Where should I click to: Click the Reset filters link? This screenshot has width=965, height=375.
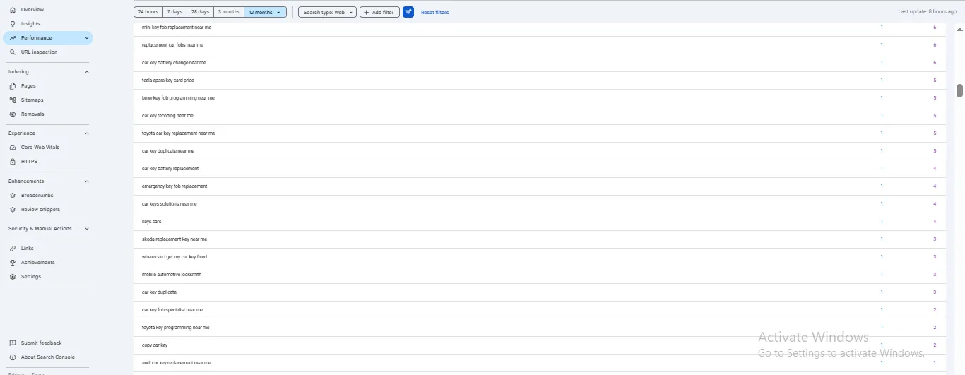(x=434, y=13)
